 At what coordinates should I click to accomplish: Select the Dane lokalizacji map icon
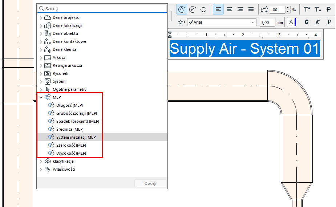point(47,25)
